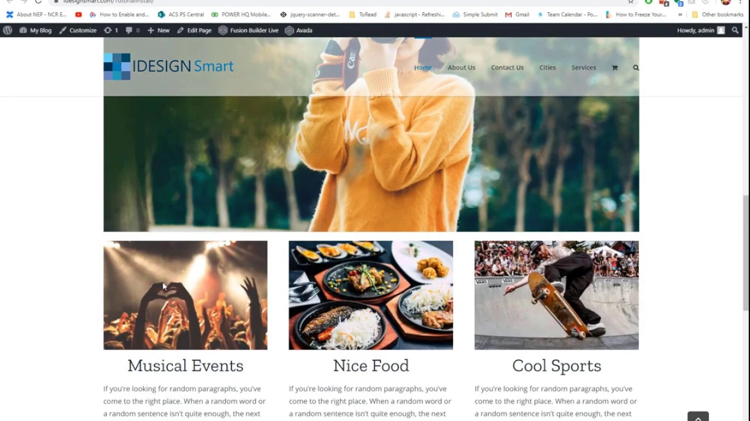The image size is (750, 421).
Task: Click the search magnifier in site navigation
Action: pyautogui.click(x=636, y=68)
